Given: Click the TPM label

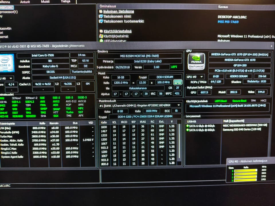Looking at the screenshot, I should pyautogui.click(x=253, y=100).
